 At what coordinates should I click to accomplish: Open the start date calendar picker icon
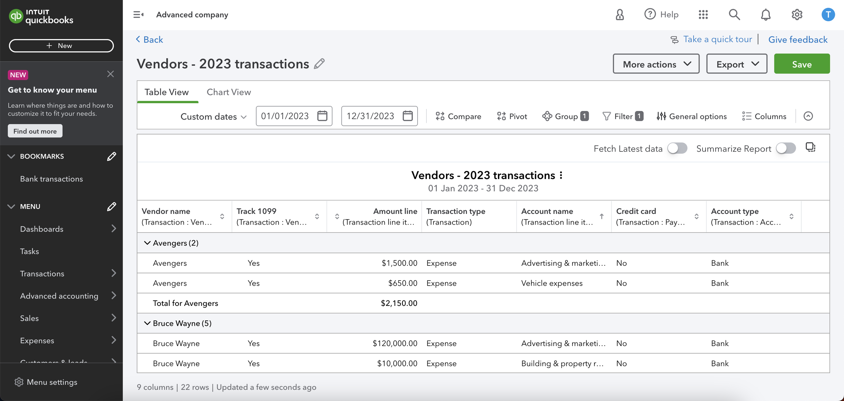pyautogui.click(x=322, y=116)
